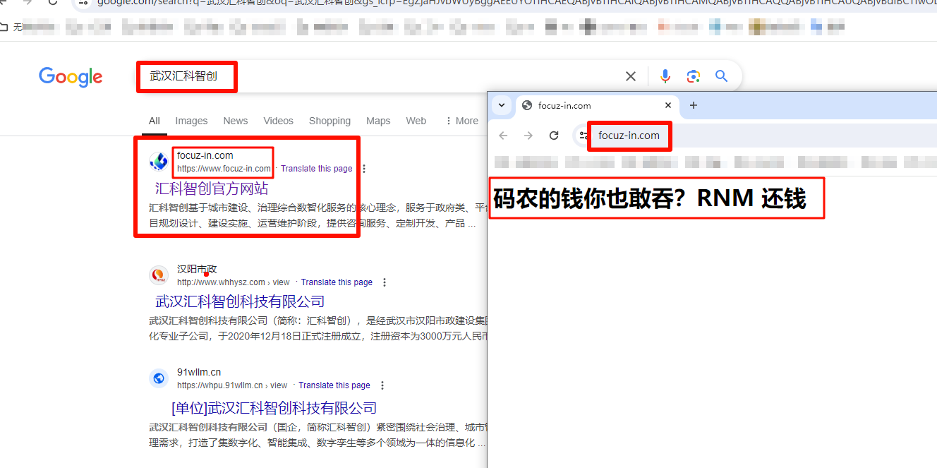Click the blue magnifier search button

pyautogui.click(x=721, y=76)
